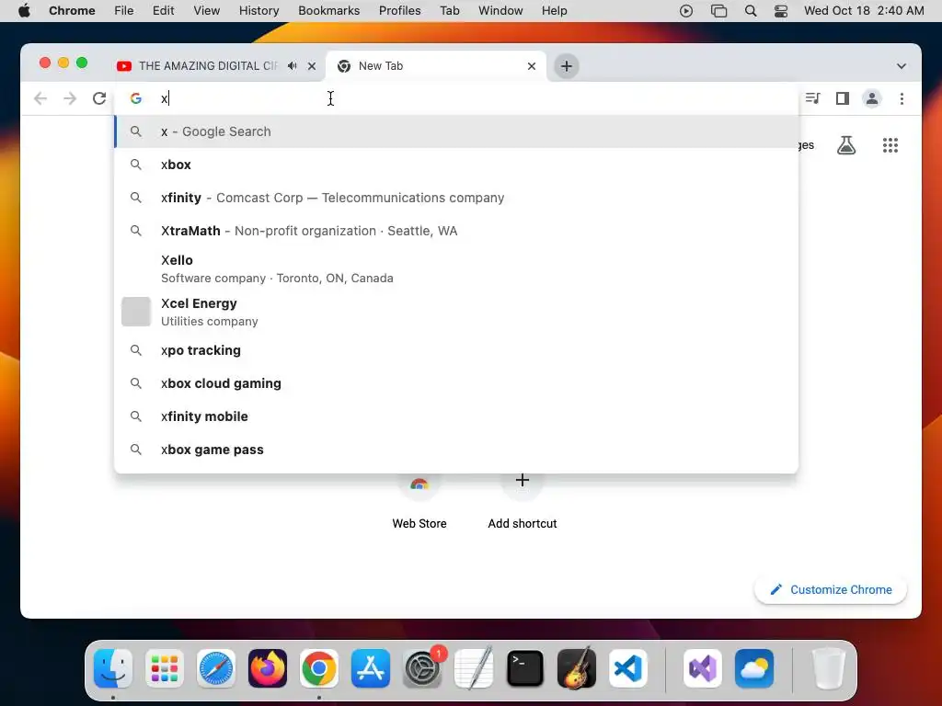Image resolution: width=942 pixels, height=706 pixels.
Task: Open GarageBand from the Dock
Action: (x=577, y=668)
